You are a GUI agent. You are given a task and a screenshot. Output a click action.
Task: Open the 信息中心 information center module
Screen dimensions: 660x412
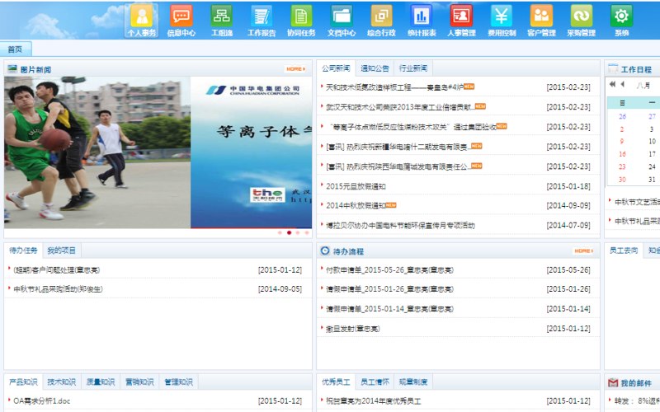[x=181, y=21]
